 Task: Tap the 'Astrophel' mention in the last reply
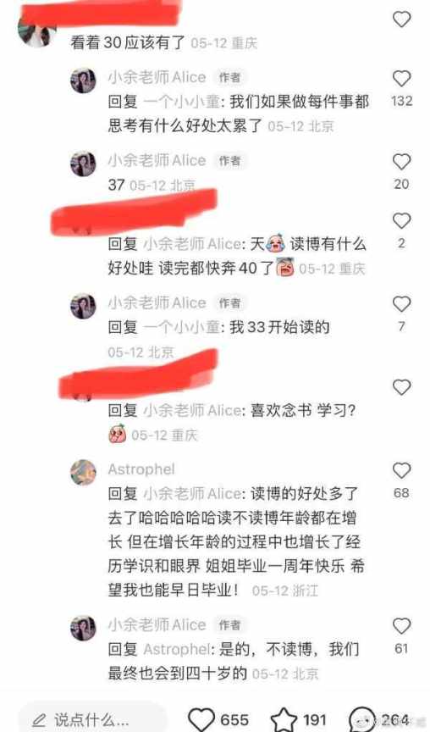[177, 649]
